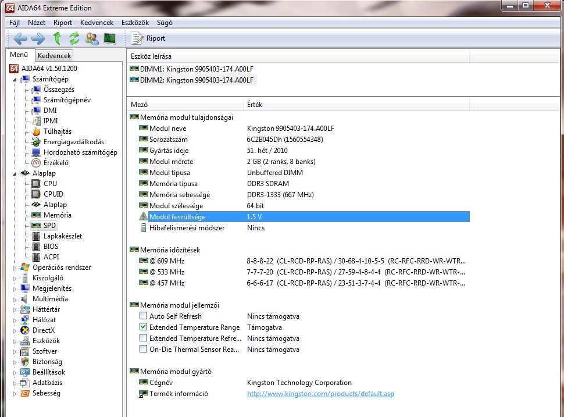
Task: Expand the Operációs rendszer branch
Action: coord(15,268)
